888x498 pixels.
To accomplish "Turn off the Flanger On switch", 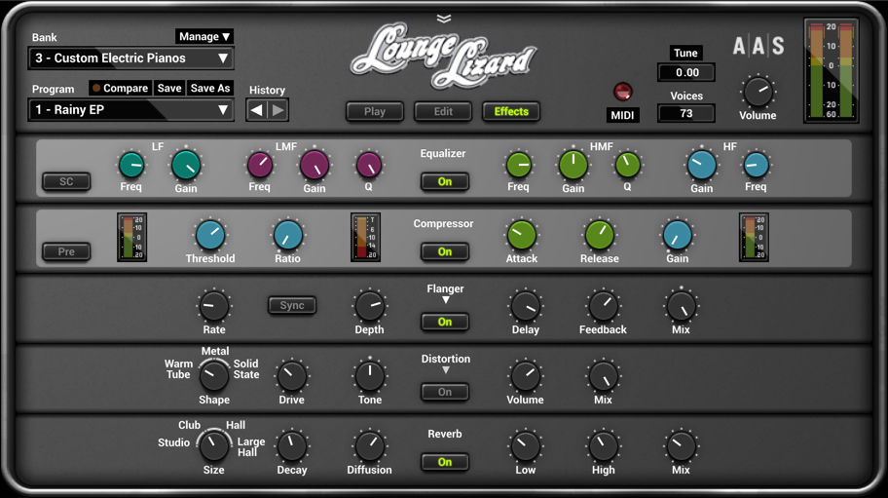I will pyautogui.click(x=445, y=322).
